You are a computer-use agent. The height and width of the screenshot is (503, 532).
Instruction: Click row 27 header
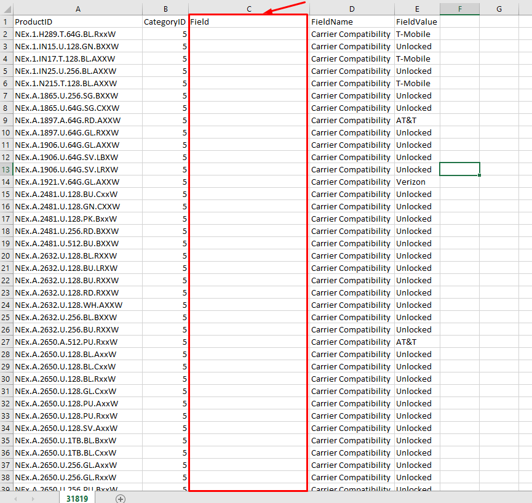[x=6, y=342]
